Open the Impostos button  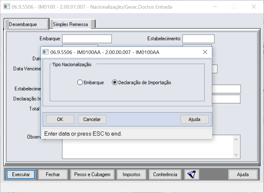[131, 174]
